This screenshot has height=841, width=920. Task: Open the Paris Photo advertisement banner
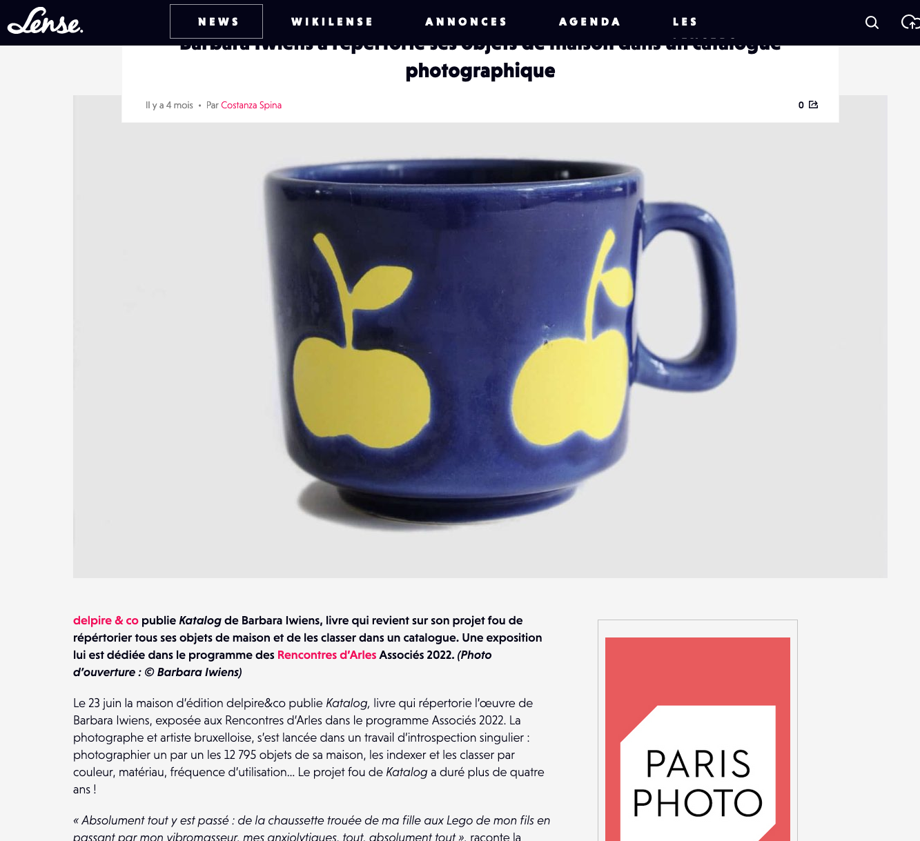pos(698,739)
